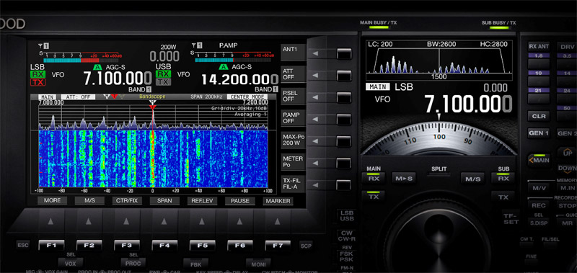The image size is (577, 273).
Task: Select the GEN 1 band key
Action: tap(538, 133)
